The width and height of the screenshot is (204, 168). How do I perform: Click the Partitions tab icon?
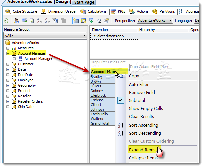tap(155, 11)
